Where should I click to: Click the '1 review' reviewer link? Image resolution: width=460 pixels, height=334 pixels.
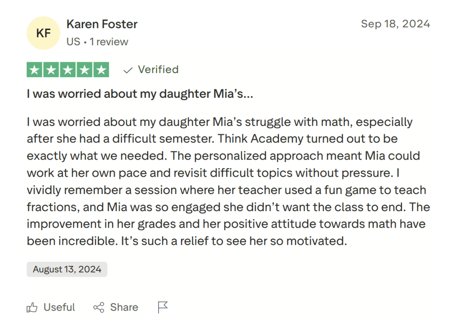click(109, 42)
